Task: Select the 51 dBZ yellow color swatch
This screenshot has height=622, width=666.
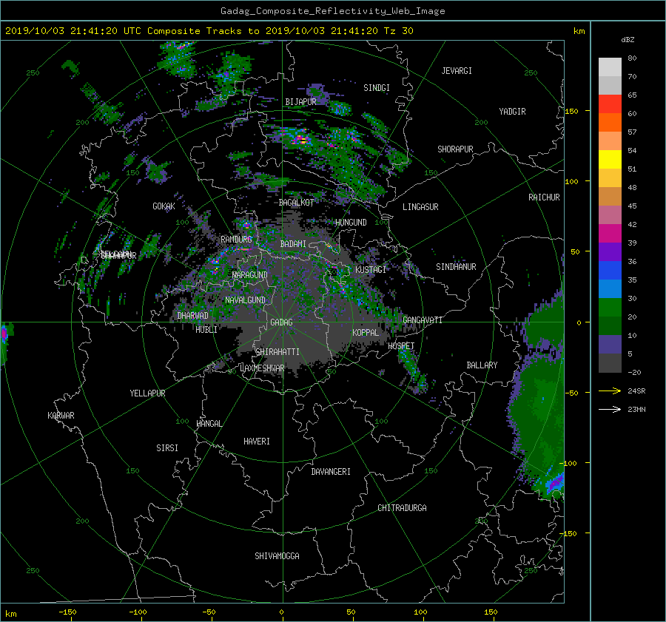Action: (x=610, y=159)
